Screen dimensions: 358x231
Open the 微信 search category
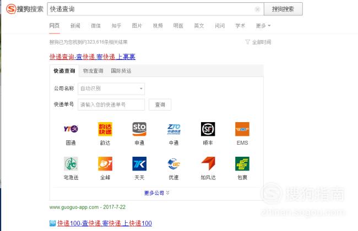(96, 25)
